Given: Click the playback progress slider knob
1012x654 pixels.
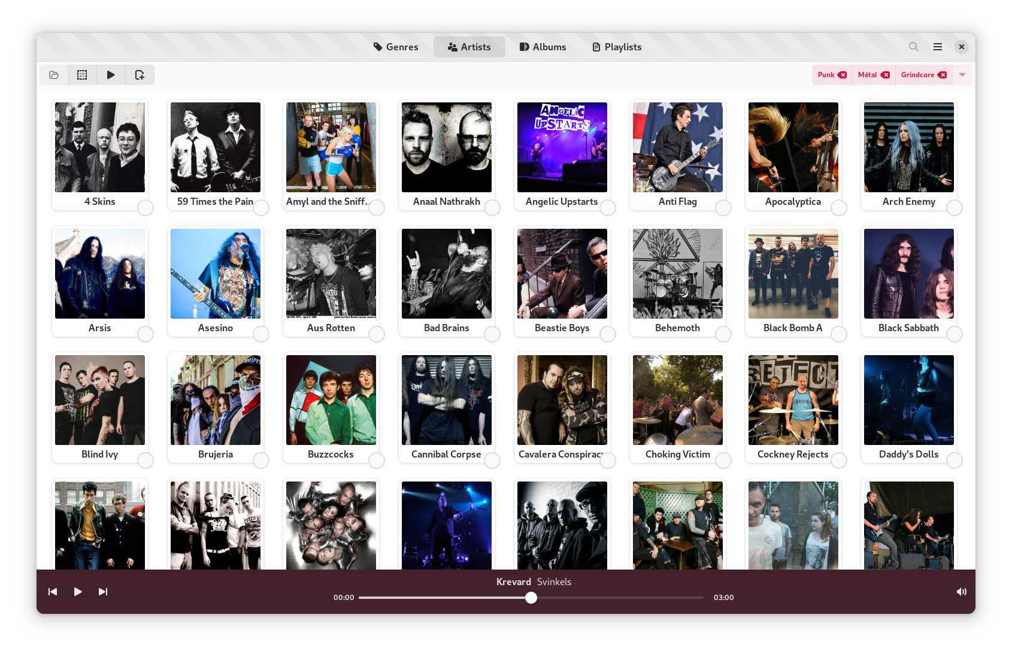Looking at the screenshot, I should pyautogui.click(x=531, y=598).
